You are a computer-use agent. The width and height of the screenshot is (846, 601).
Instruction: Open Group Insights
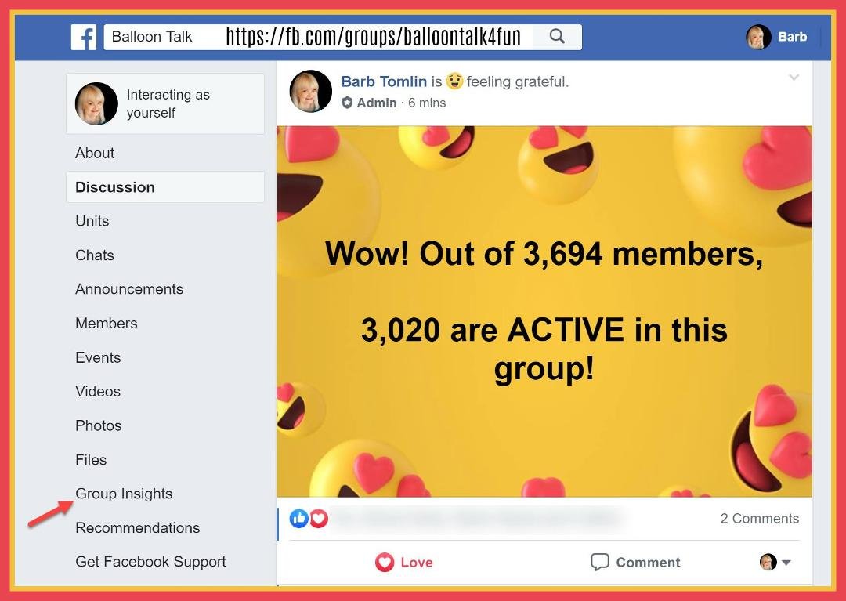coord(124,494)
